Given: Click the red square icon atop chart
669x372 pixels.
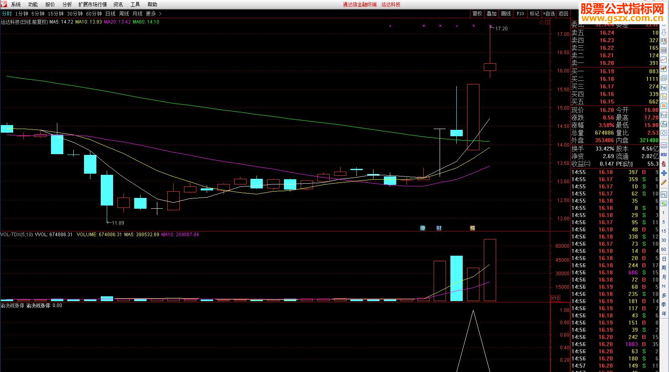Looking at the screenshot, I should point(547,22).
